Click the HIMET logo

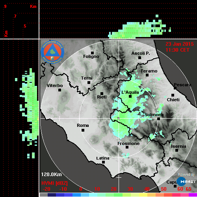click(x=186, y=182)
